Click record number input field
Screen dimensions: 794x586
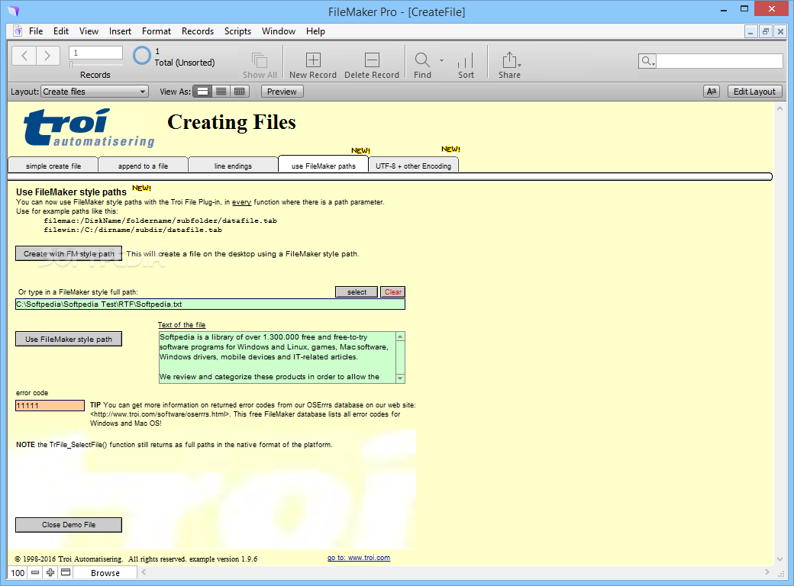pos(95,53)
